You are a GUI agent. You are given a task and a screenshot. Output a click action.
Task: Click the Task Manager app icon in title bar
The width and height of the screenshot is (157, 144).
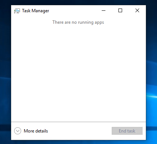[17, 11]
